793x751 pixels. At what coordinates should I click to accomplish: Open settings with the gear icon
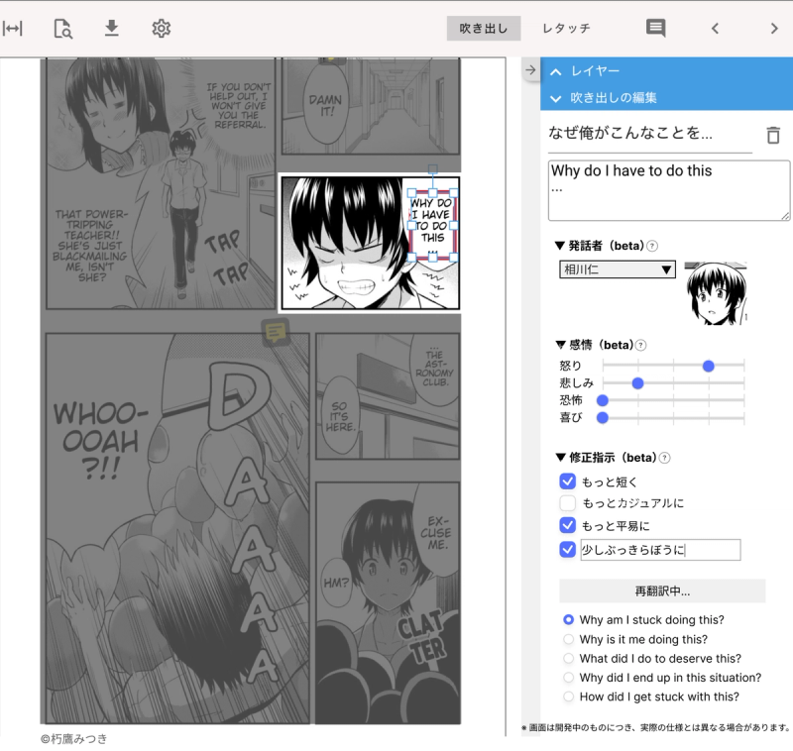point(161,29)
